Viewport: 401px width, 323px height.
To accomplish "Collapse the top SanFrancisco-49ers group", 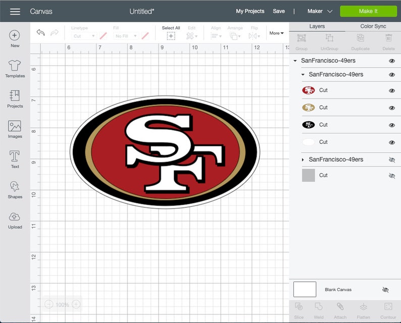I will click(295, 61).
